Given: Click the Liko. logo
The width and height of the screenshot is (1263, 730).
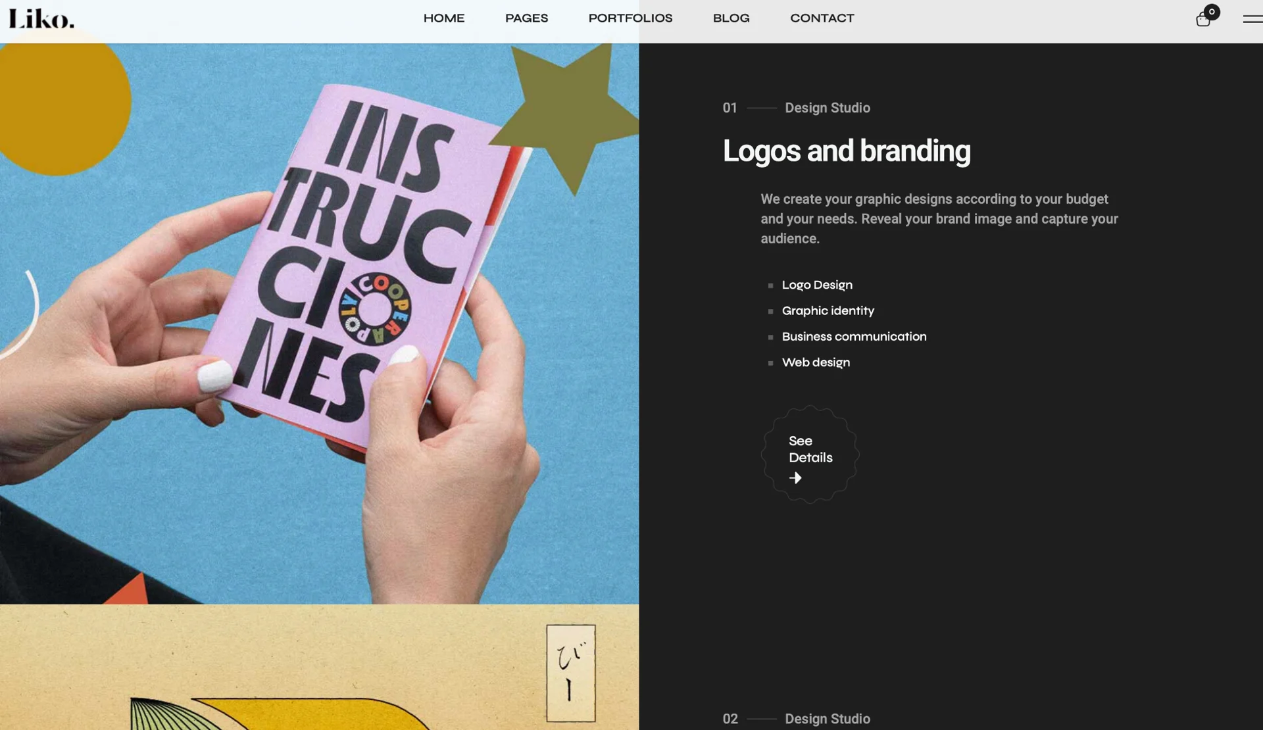Looking at the screenshot, I should (41, 19).
